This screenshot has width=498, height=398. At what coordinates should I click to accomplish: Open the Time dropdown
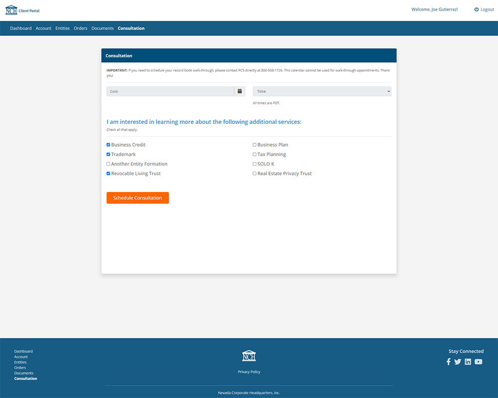point(322,91)
